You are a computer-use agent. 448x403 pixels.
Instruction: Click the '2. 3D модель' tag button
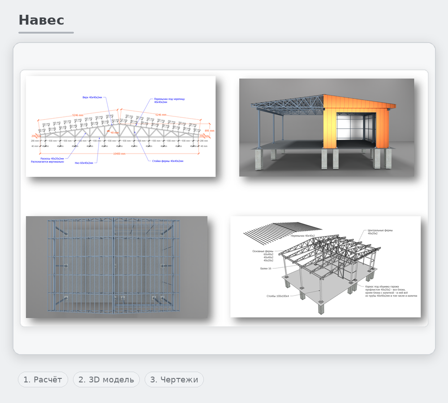click(x=106, y=380)
